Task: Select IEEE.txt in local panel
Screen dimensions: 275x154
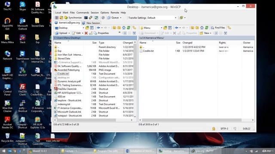Action: [61, 97]
